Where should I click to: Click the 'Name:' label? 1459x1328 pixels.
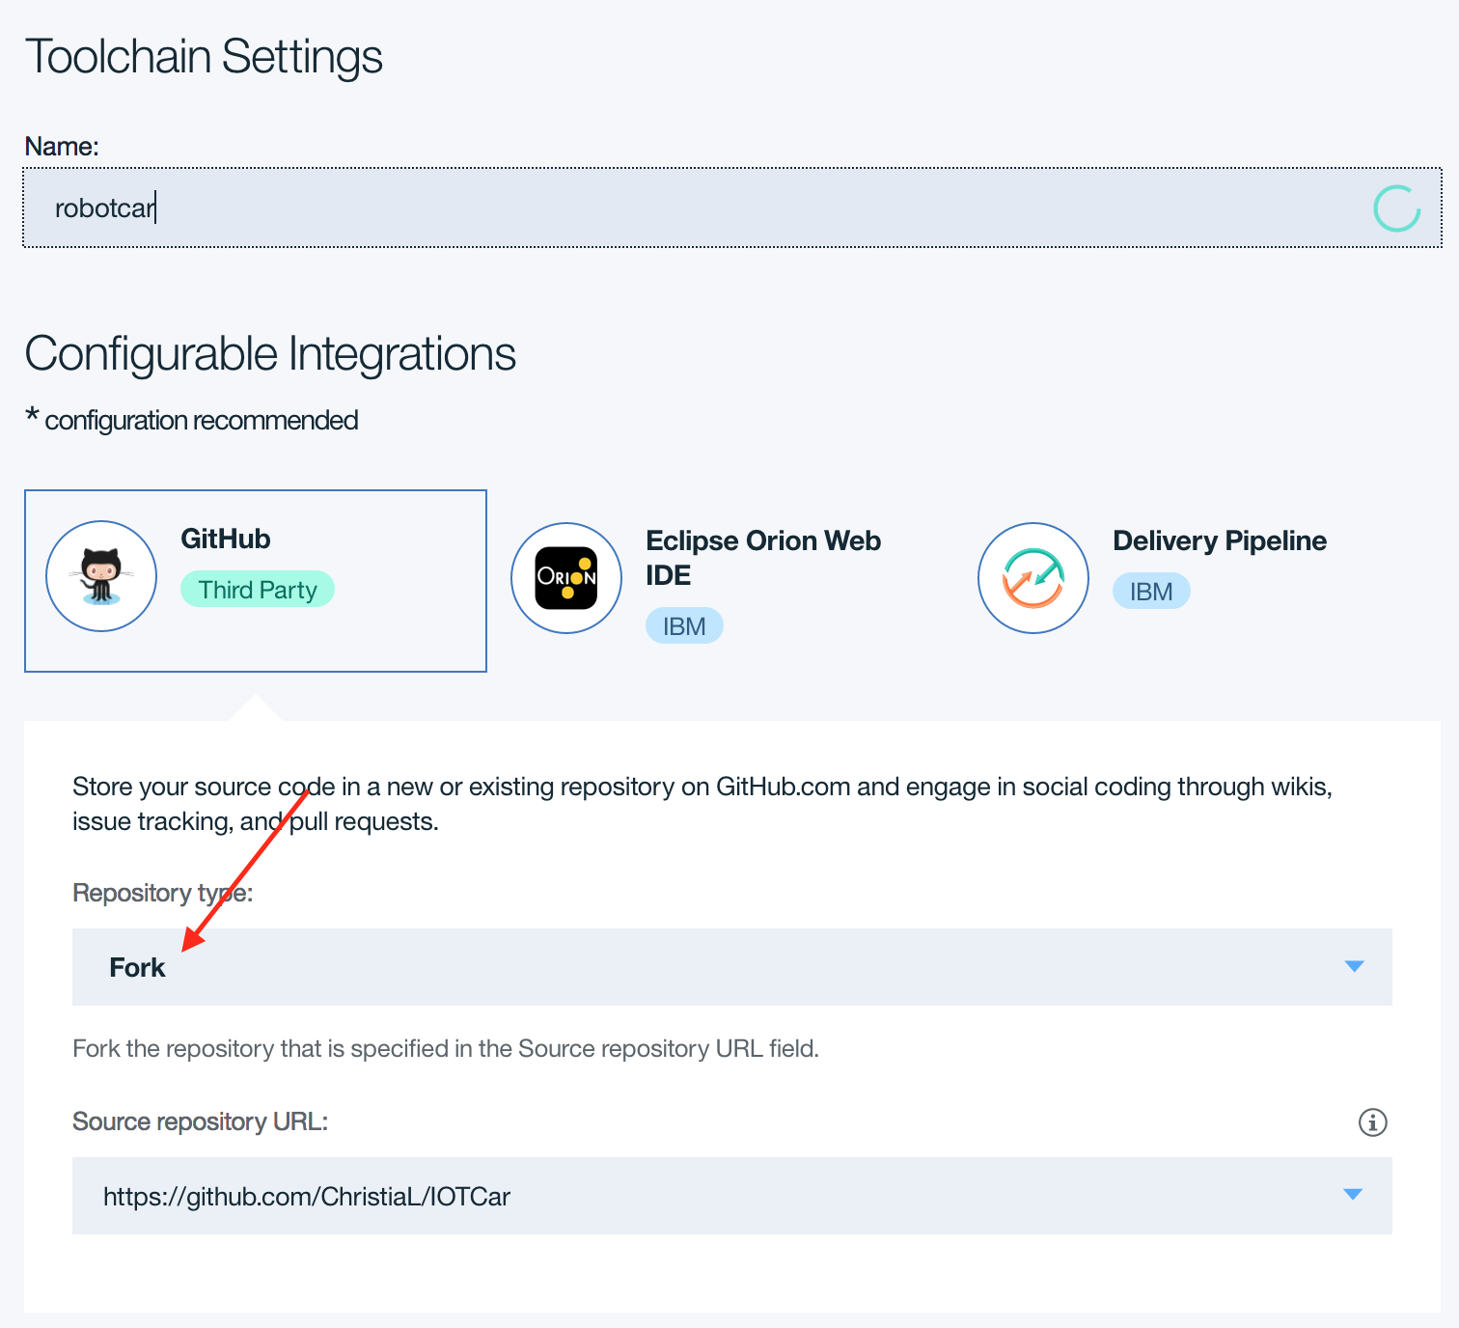(x=62, y=147)
